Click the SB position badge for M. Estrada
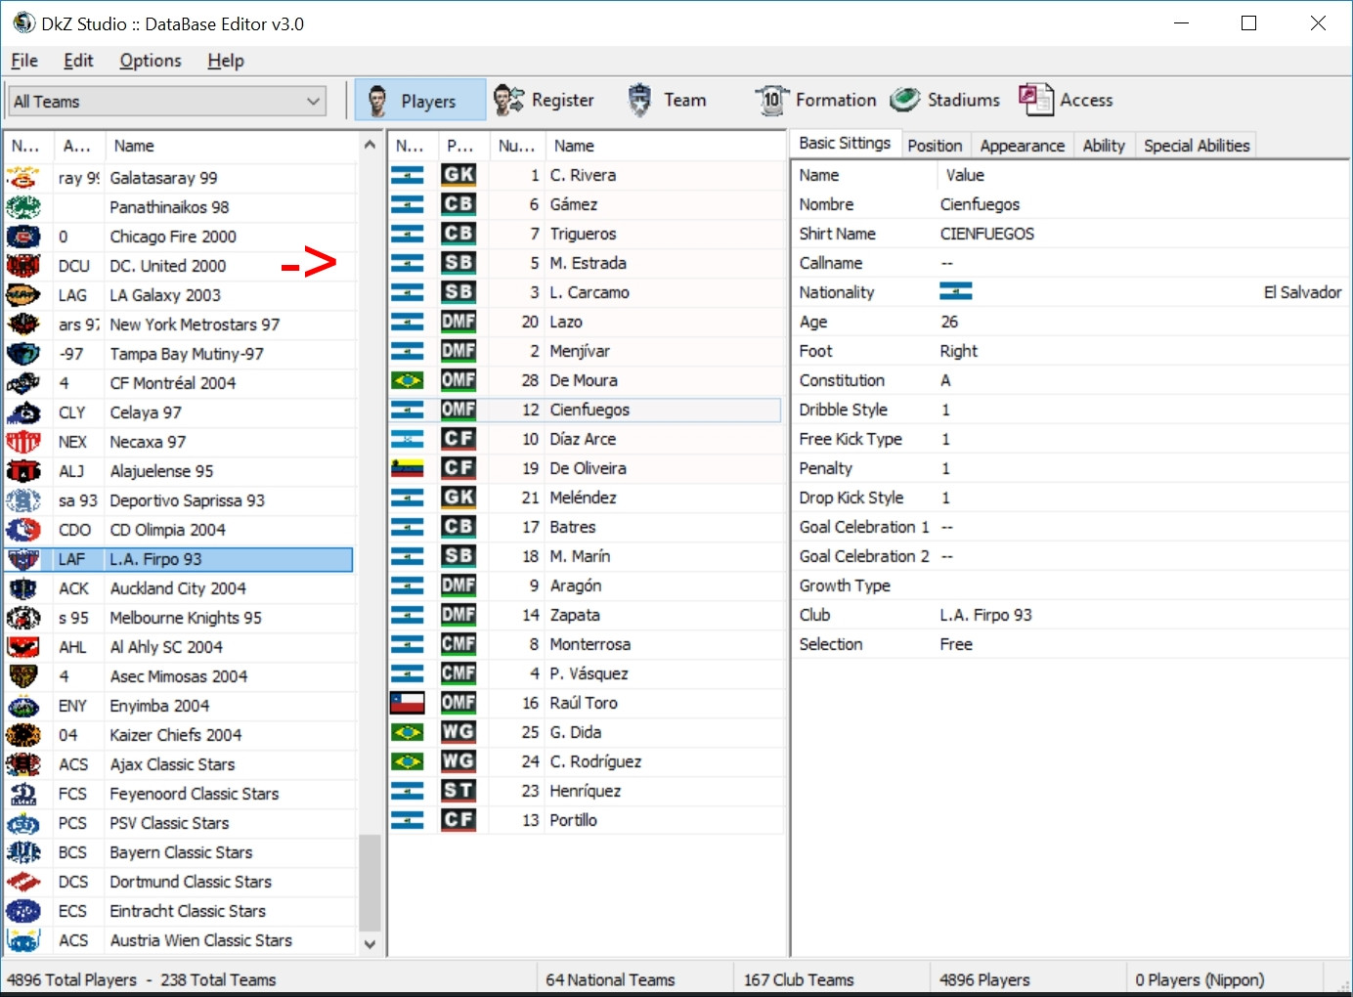The height and width of the screenshot is (997, 1353). pyautogui.click(x=458, y=263)
